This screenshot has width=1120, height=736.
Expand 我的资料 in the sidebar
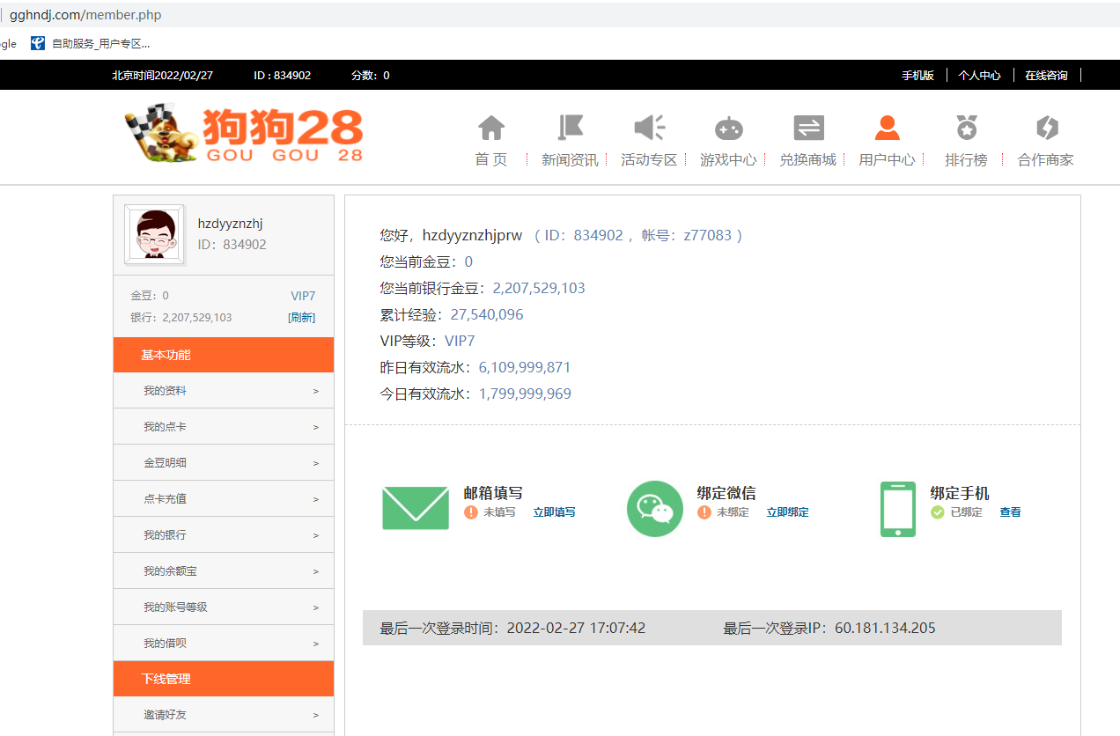(x=224, y=390)
